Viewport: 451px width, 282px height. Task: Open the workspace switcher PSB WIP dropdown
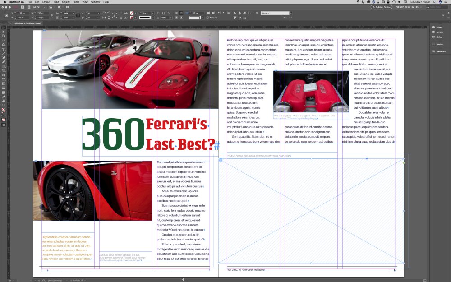click(x=409, y=7)
